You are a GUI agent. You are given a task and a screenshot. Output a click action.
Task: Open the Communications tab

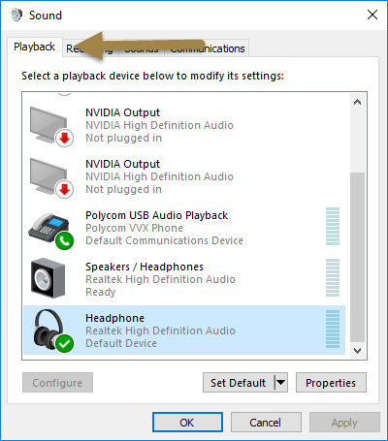(x=208, y=48)
